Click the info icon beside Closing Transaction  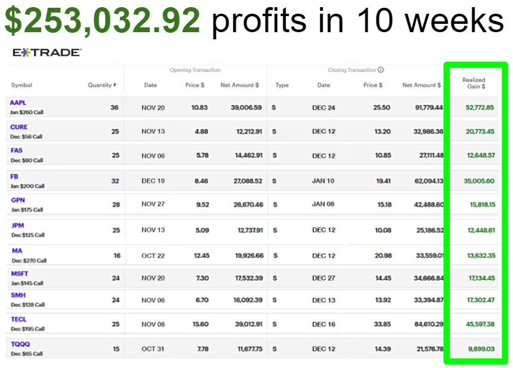pos(381,70)
